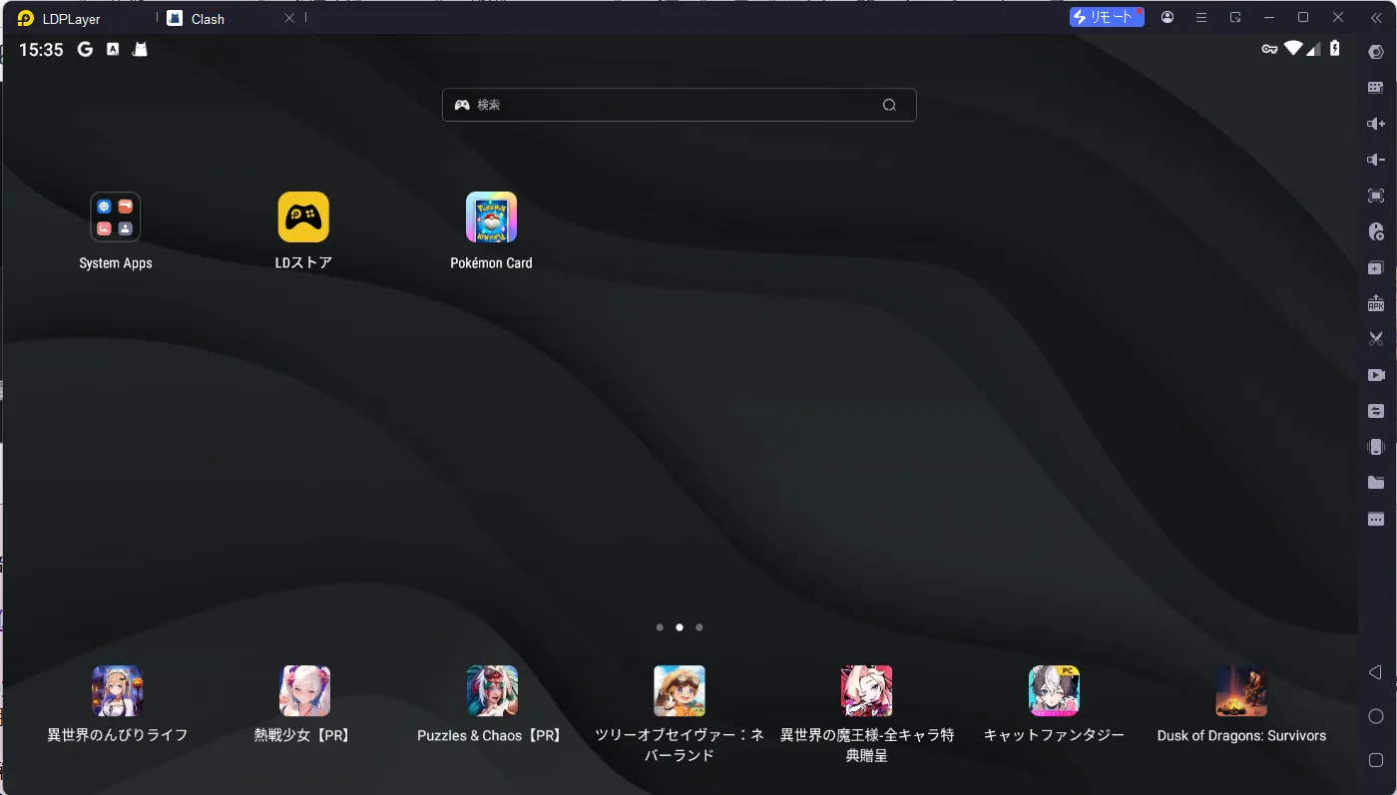Toggle fullscreen mode icon in sidebar
1397x795 pixels.
[1376, 196]
